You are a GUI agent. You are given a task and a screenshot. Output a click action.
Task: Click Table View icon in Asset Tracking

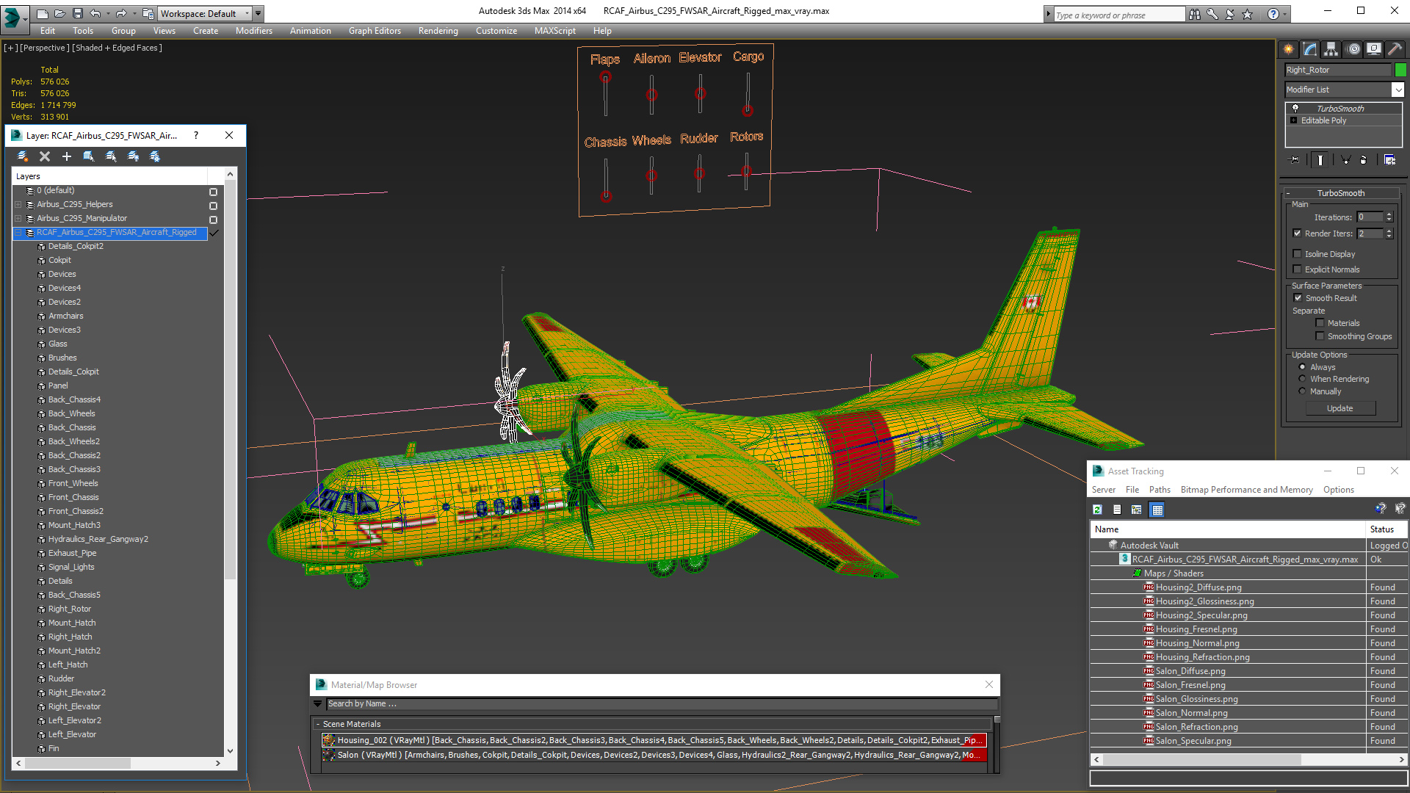tap(1157, 510)
